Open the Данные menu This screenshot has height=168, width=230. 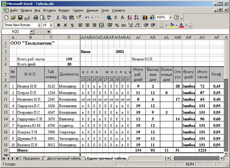(92, 11)
